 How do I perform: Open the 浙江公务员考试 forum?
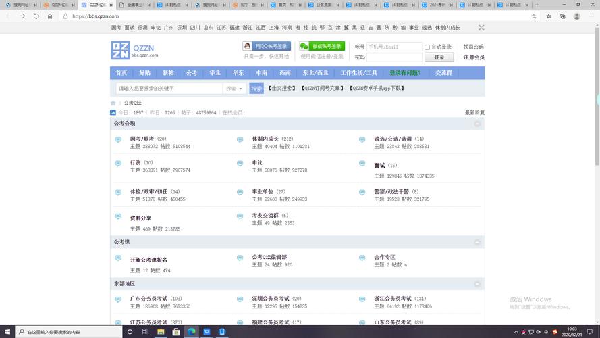coord(393,299)
